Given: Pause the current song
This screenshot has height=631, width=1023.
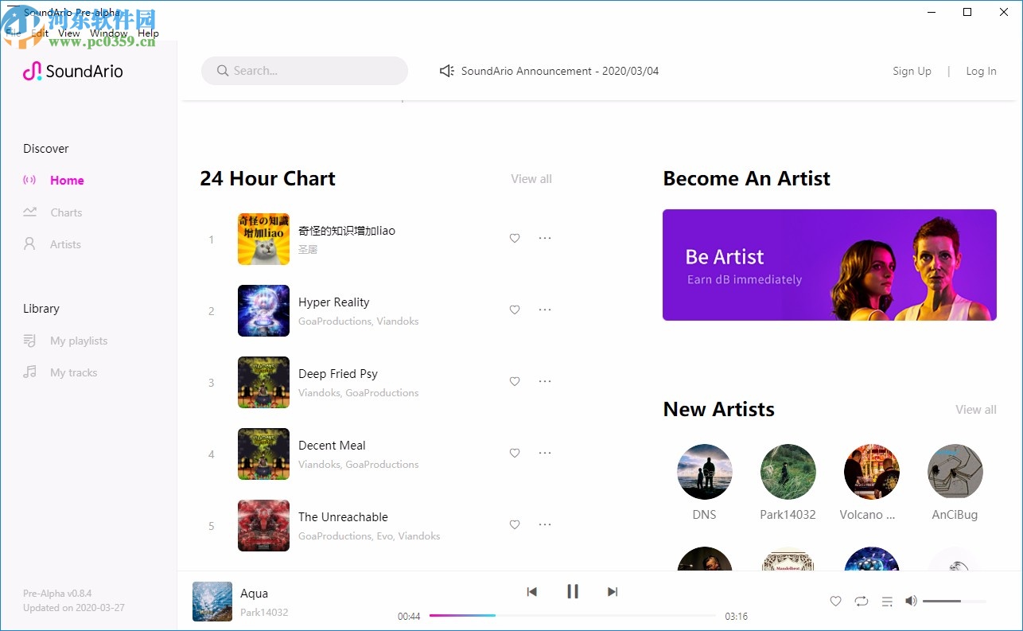Looking at the screenshot, I should (x=572, y=591).
